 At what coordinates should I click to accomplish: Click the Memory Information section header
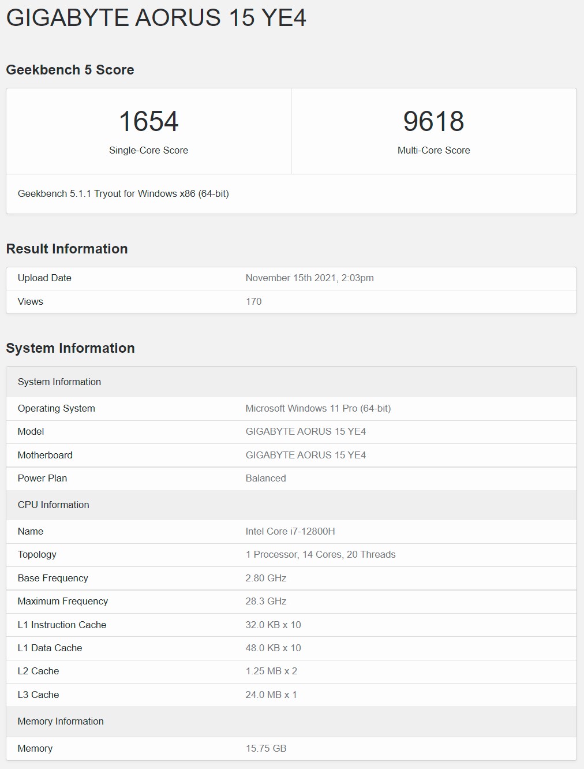[x=291, y=721]
